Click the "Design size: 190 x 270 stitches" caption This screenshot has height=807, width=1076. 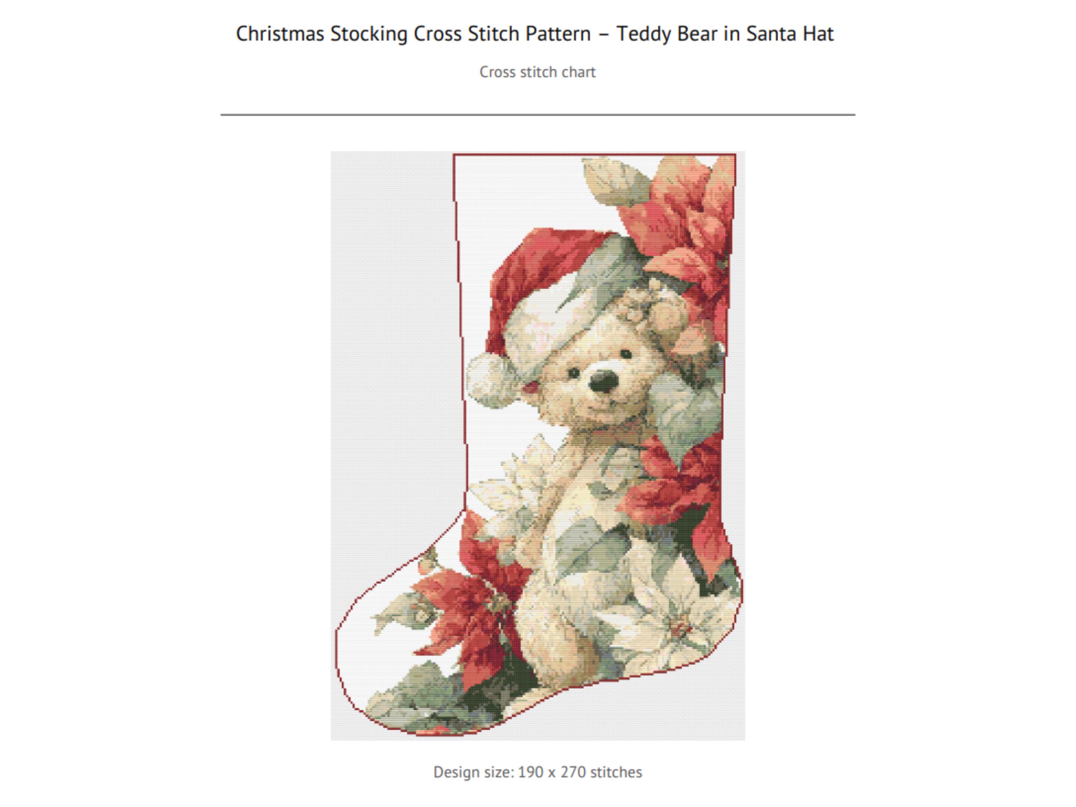538,772
